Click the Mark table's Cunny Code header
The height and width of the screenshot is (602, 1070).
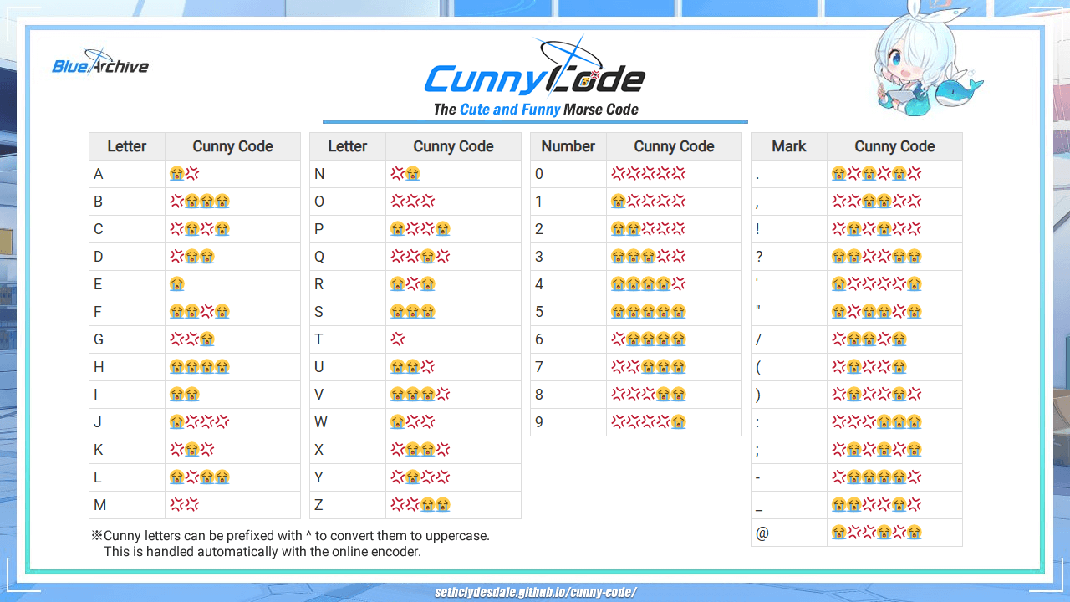[894, 145]
